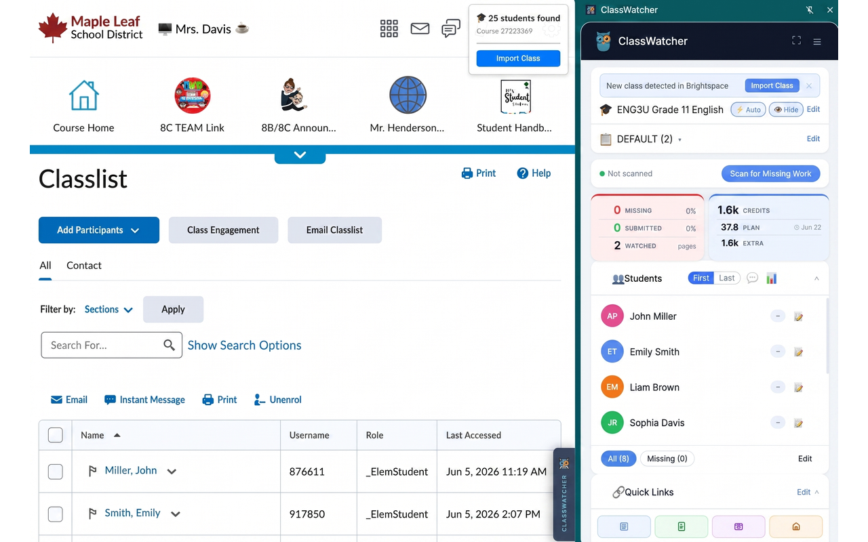Click Scan for Missing Work button
868x542 pixels.
point(770,173)
